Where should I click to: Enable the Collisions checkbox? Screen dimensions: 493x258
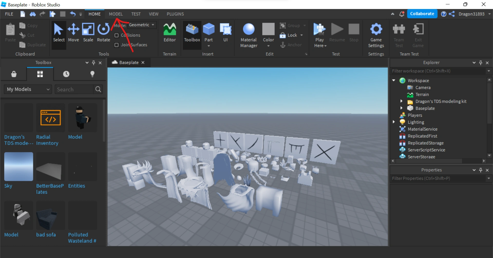point(116,35)
